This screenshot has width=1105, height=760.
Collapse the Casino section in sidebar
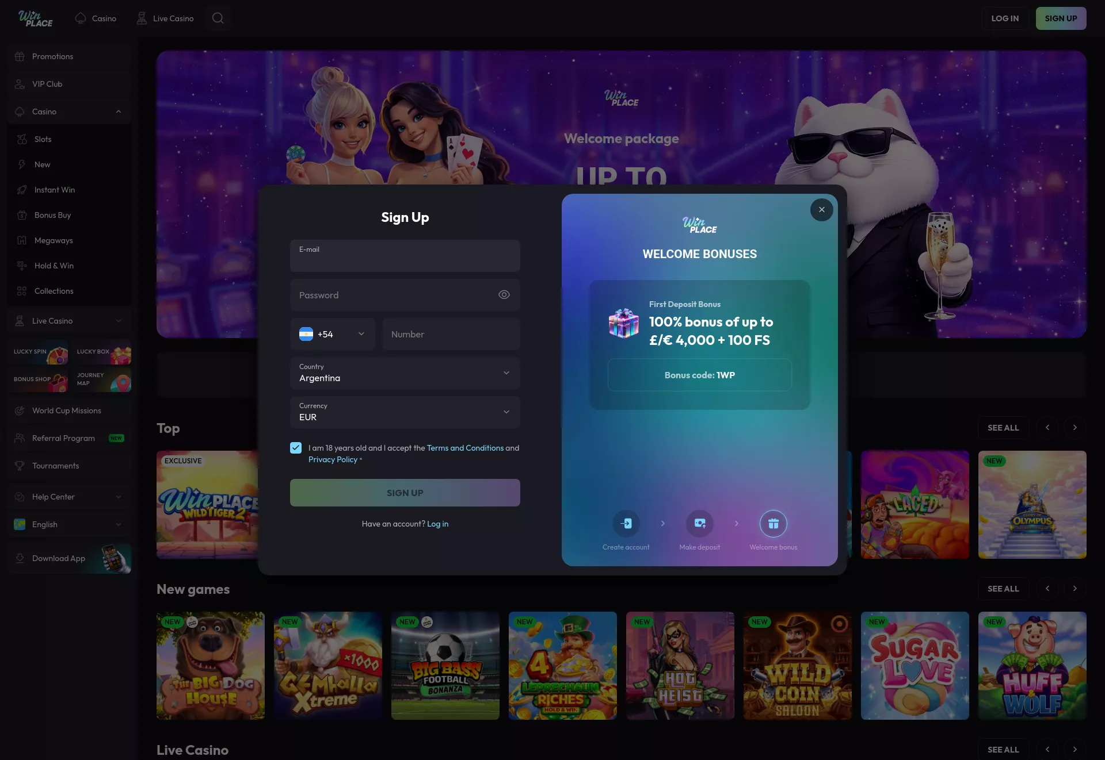pos(119,112)
